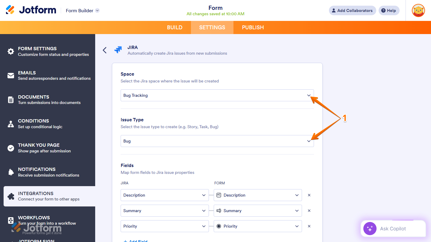Remove the Priority field mapping
The height and width of the screenshot is (242, 431).
309,226
